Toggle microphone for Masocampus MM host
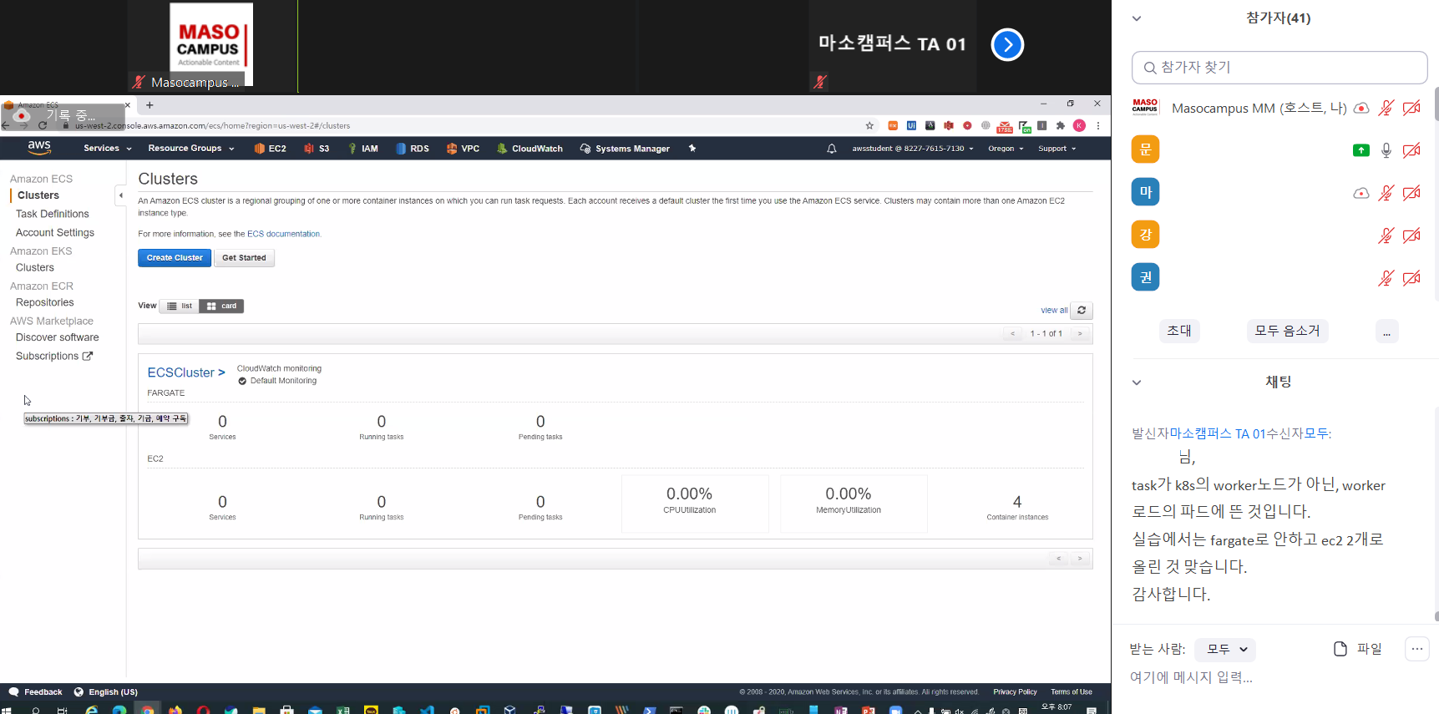Viewport: 1439px width, 714px height. pyautogui.click(x=1386, y=109)
